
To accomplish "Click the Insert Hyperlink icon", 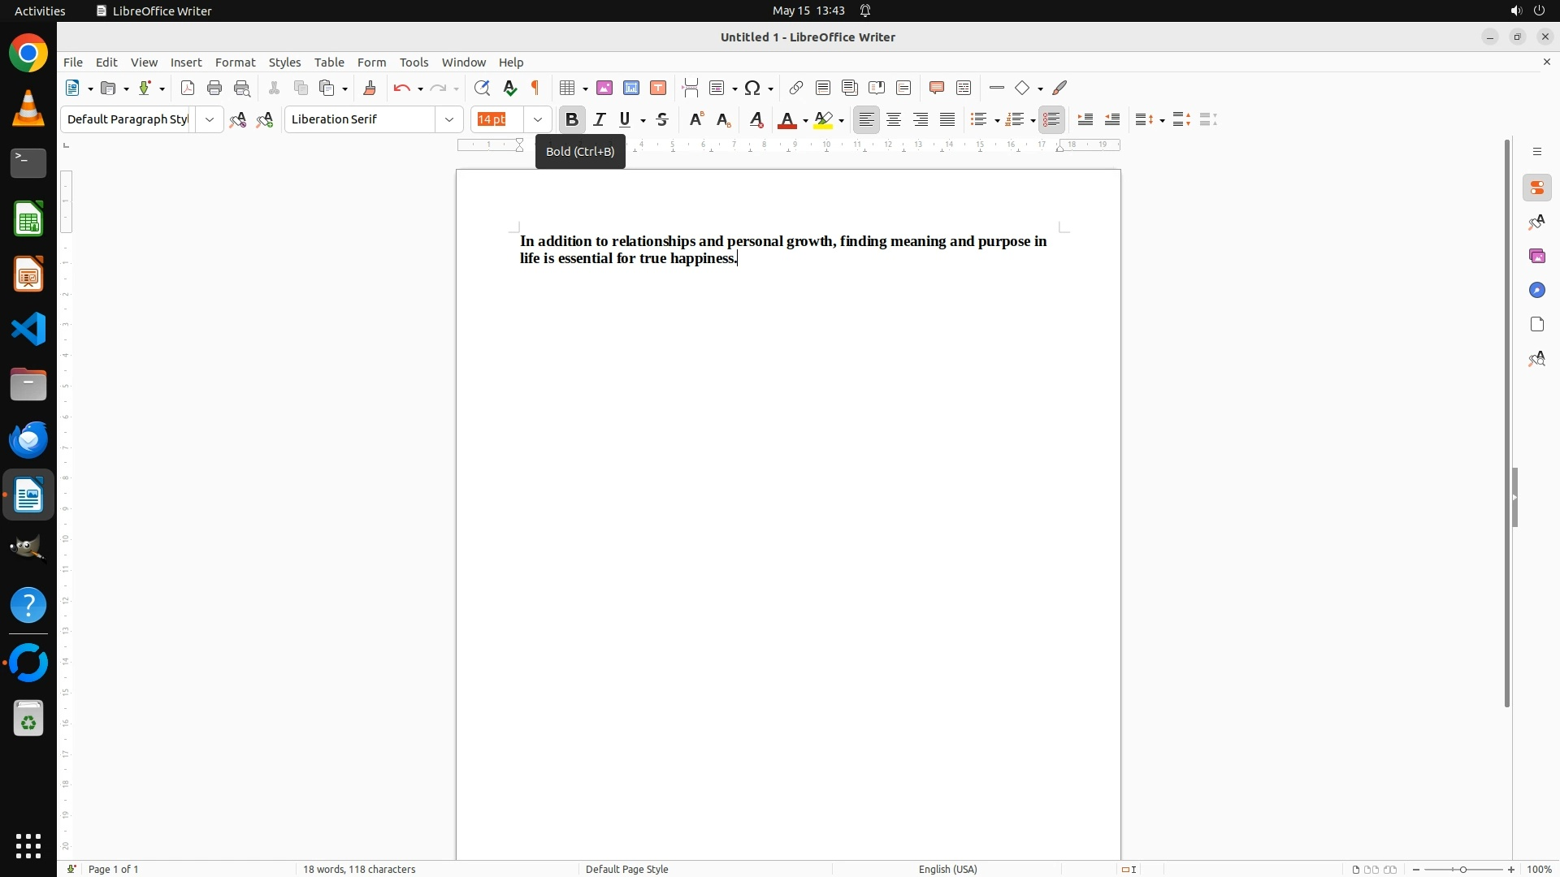I will (796, 88).
